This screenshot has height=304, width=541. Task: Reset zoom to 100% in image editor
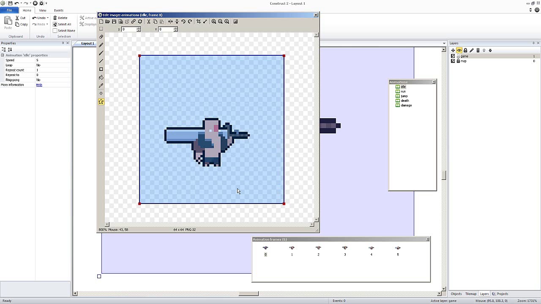pos(227,22)
